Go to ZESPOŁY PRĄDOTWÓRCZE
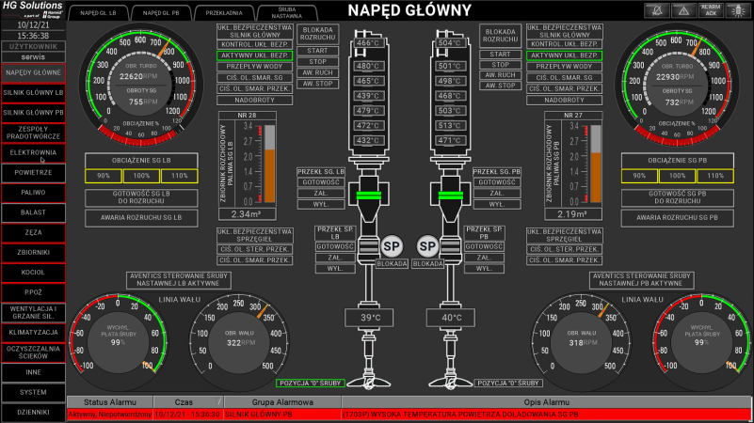This screenshot has height=423, width=754. click(x=33, y=133)
